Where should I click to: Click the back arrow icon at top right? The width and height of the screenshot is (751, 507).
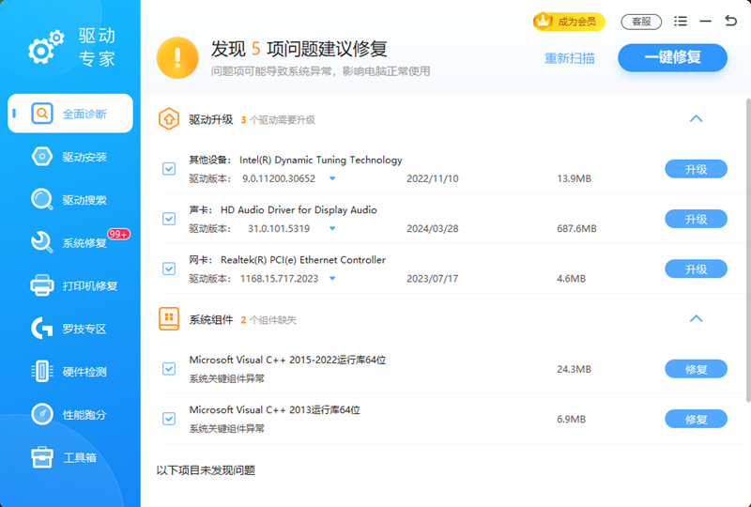coord(731,21)
